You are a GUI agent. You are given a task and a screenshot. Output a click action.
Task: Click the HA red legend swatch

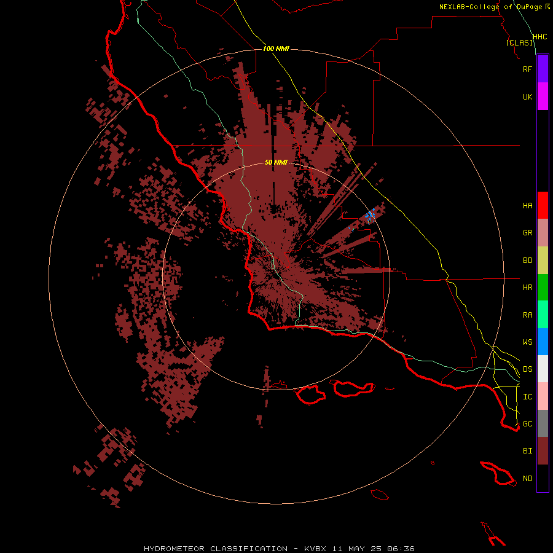(543, 205)
